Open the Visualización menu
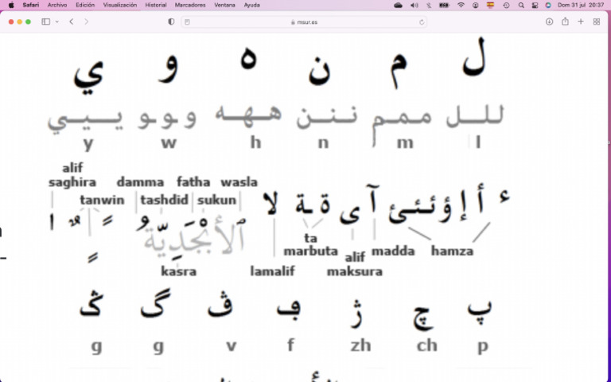This screenshot has height=382, width=611. [x=120, y=5]
